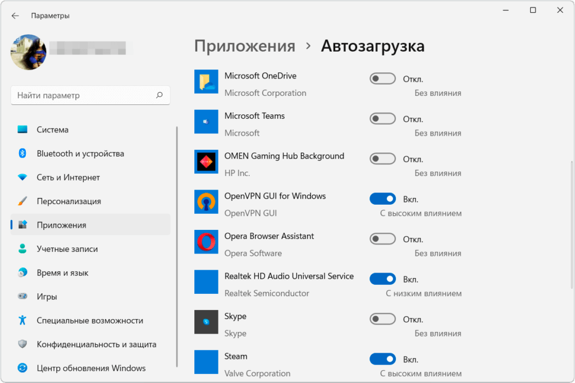The width and height of the screenshot is (575, 383).
Task: Click the Найти параметр search field
Action: pos(84,95)
